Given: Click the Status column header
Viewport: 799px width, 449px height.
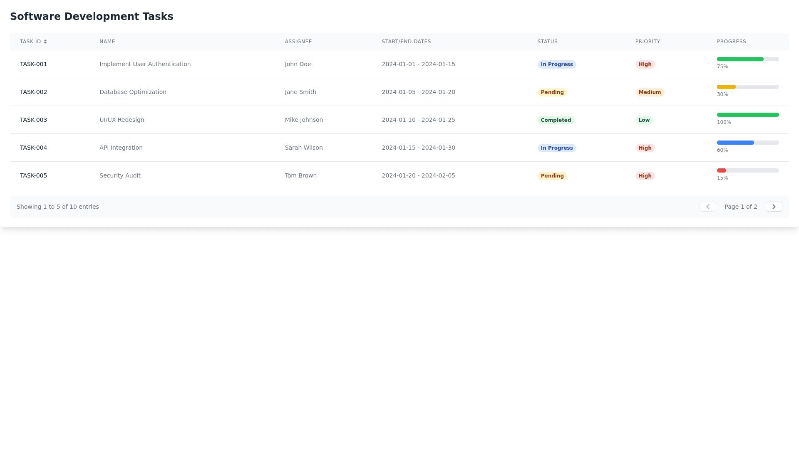Looking at the screenshot, I should tap(547, 42).
